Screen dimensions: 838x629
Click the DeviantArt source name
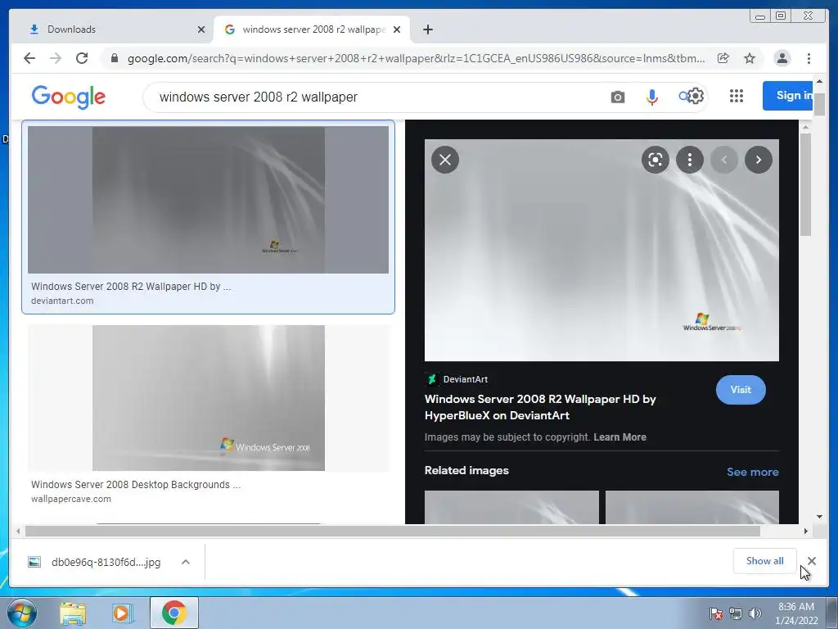point(466,379)
